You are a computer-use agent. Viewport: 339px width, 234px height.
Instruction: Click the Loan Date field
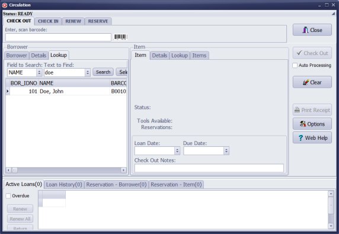[154, 150]
